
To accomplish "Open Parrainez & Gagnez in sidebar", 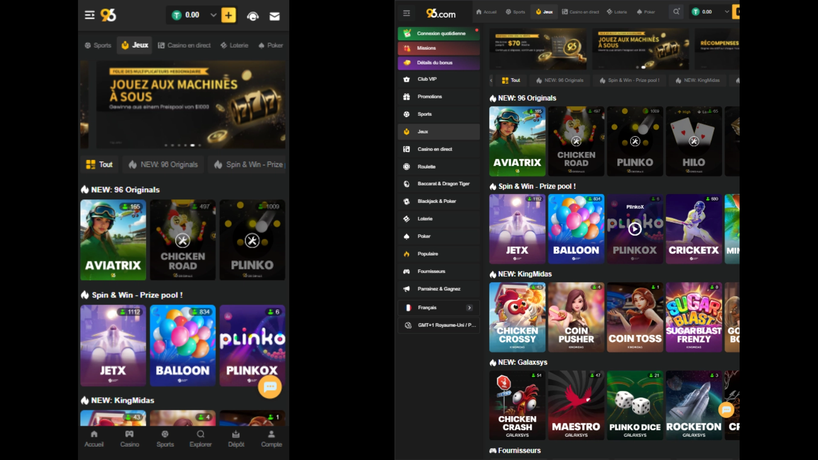I will pyautogui.click(x=439, y=289).
